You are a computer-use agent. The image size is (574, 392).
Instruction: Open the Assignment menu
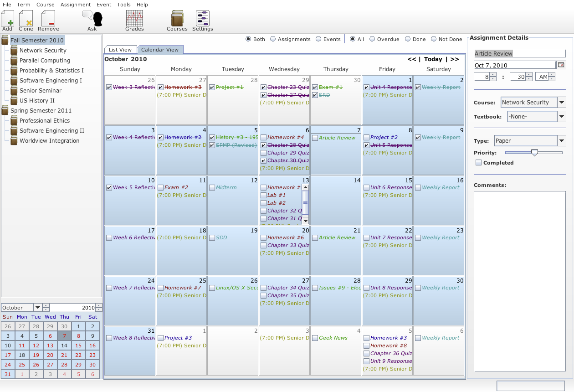[x=76, y=5]
